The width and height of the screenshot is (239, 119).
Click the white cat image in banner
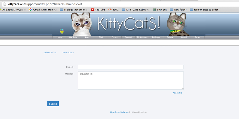[82, 24]
